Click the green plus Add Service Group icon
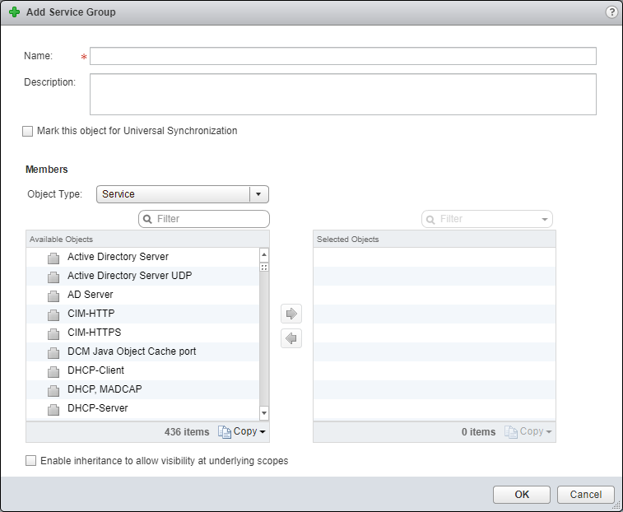This screenshot has width=623, height=512. 14,12
